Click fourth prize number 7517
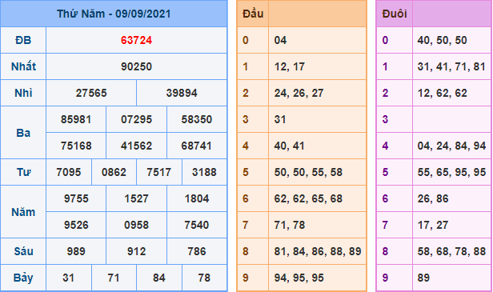Viewport: 493px width, 292px height. [159, 172]
